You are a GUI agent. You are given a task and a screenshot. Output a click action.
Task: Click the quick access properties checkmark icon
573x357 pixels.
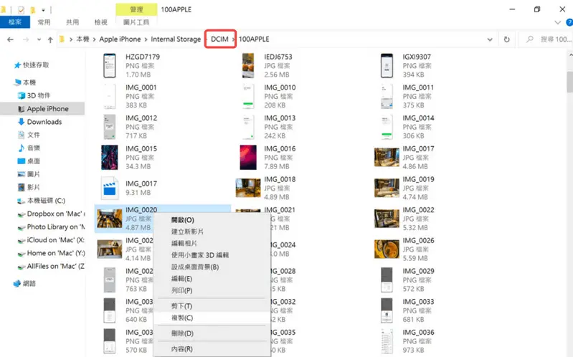click(21, 10)
